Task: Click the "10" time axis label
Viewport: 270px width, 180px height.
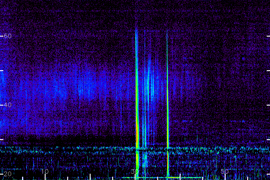Action: tap(45, 171)
